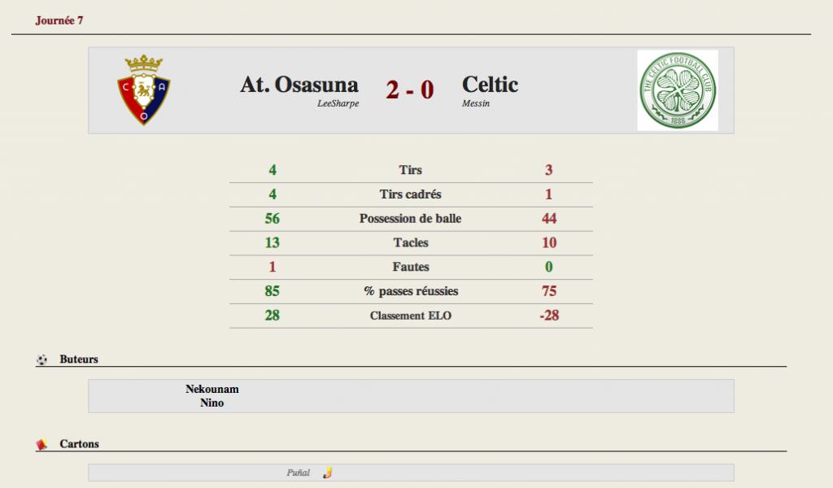This screenshot has width=833, height=488.
Task: Click the 2 - 0 match score
Action: (410, 89)
